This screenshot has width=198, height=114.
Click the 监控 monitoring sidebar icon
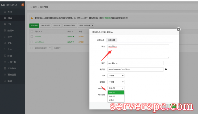tap(4, 37)
